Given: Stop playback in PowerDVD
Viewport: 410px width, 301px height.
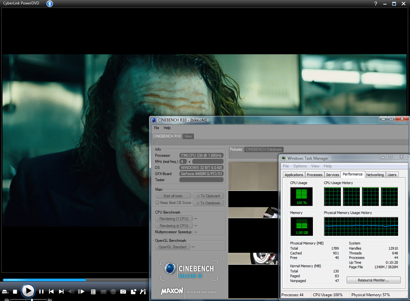Looking at the screenshot, I should [x=15, y=292].
